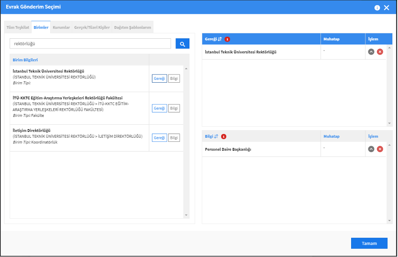Click Birim Tipi: Fakülte text
Screen dimensions: 398x257
point(28,115)
